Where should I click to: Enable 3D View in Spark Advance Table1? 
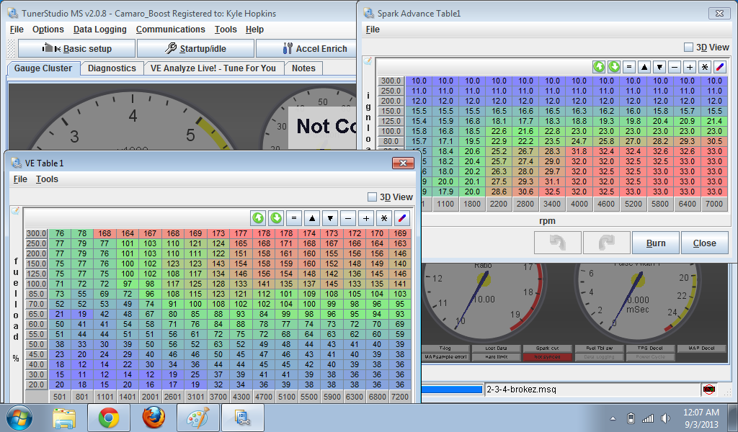[x=688, y=48]
